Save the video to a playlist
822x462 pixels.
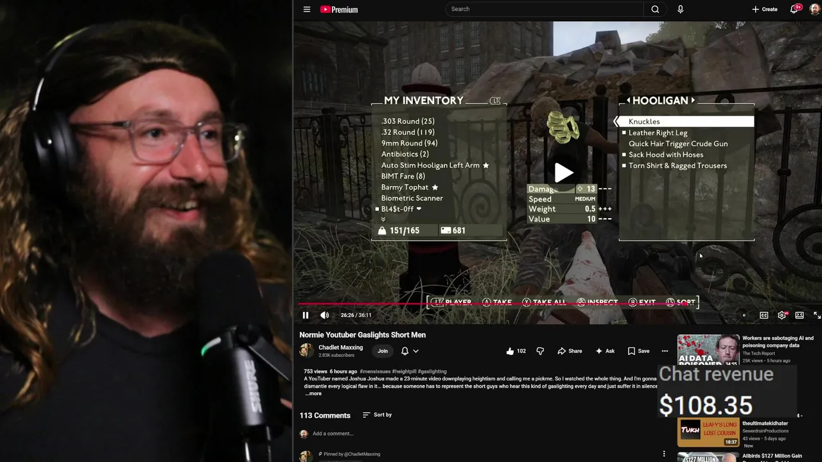[638, 351]
